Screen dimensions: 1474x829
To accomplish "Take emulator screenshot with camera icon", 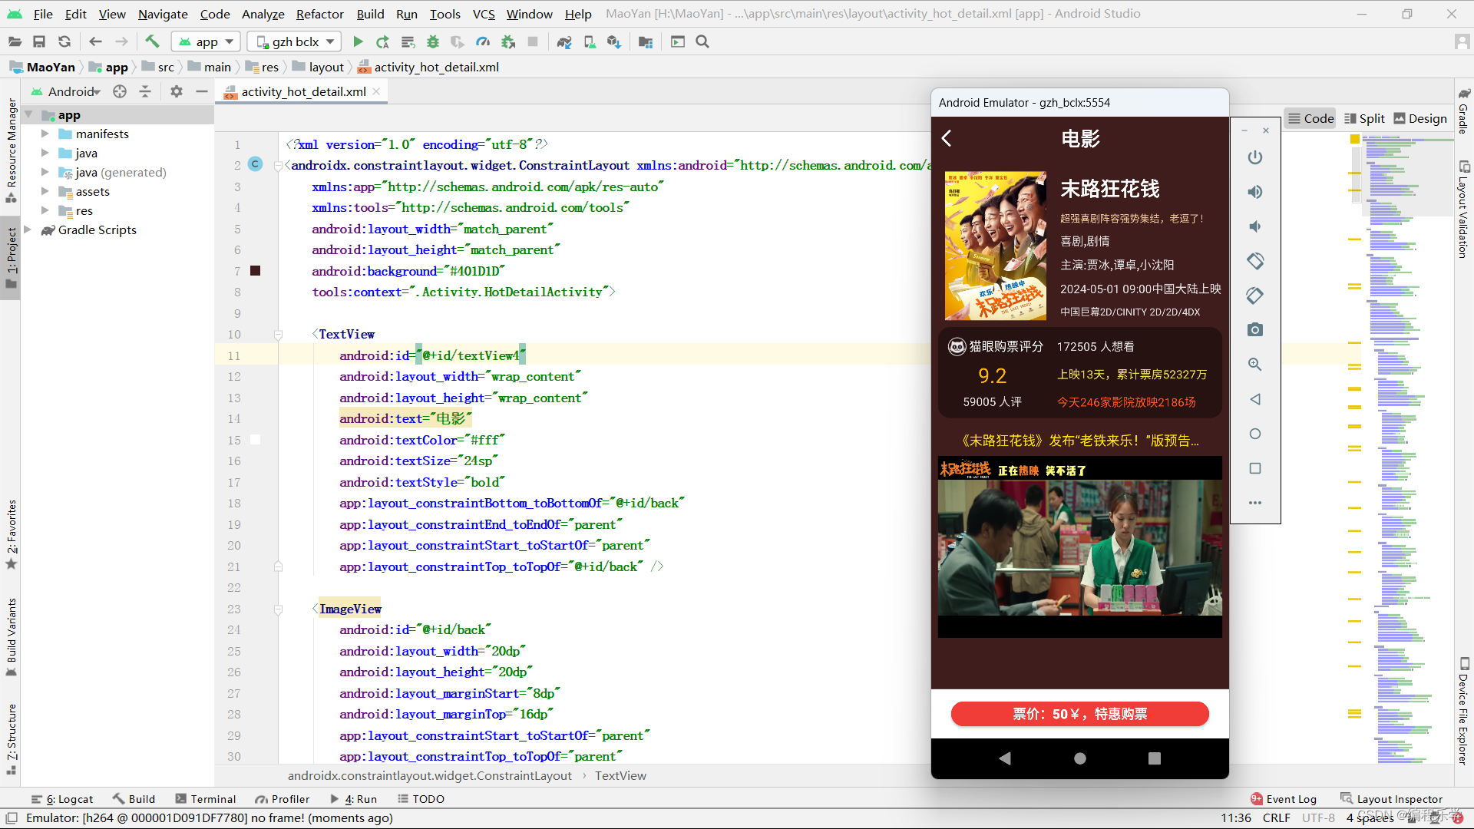I will [1255, 330].
